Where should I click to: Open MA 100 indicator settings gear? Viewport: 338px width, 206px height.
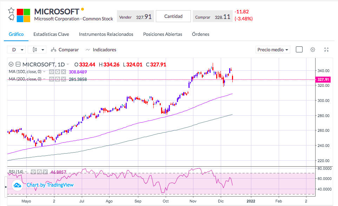click(x=57, y=72)
